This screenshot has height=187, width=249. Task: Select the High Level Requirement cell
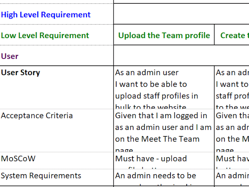tap(57, 14)
